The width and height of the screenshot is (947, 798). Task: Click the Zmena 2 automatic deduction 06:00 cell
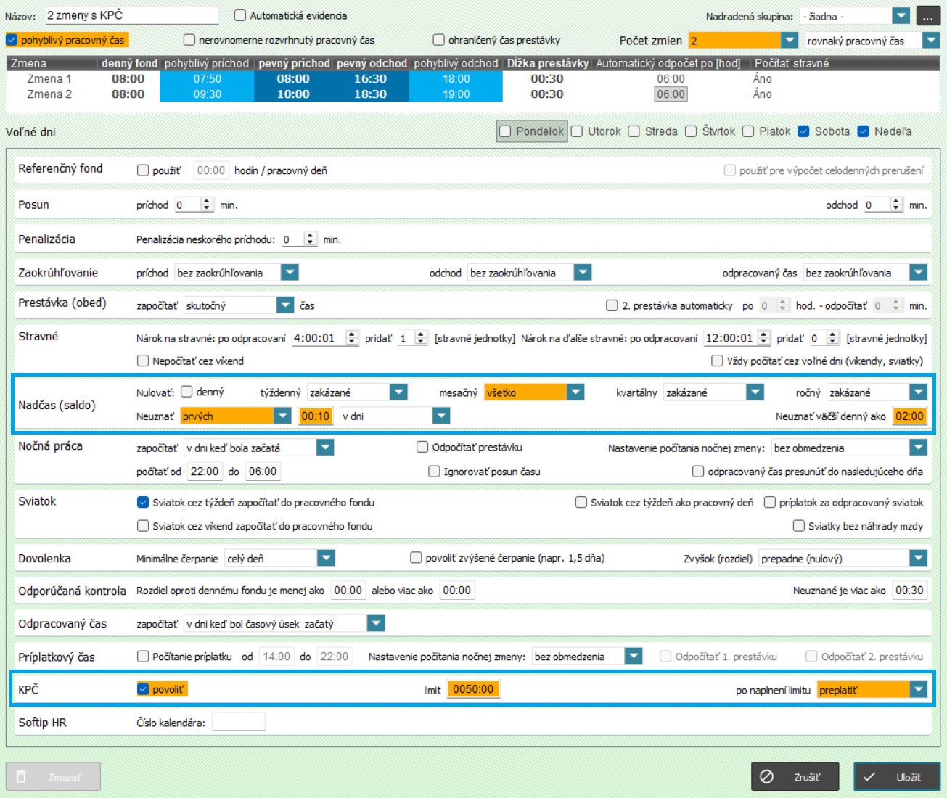(x=671, y=94)
